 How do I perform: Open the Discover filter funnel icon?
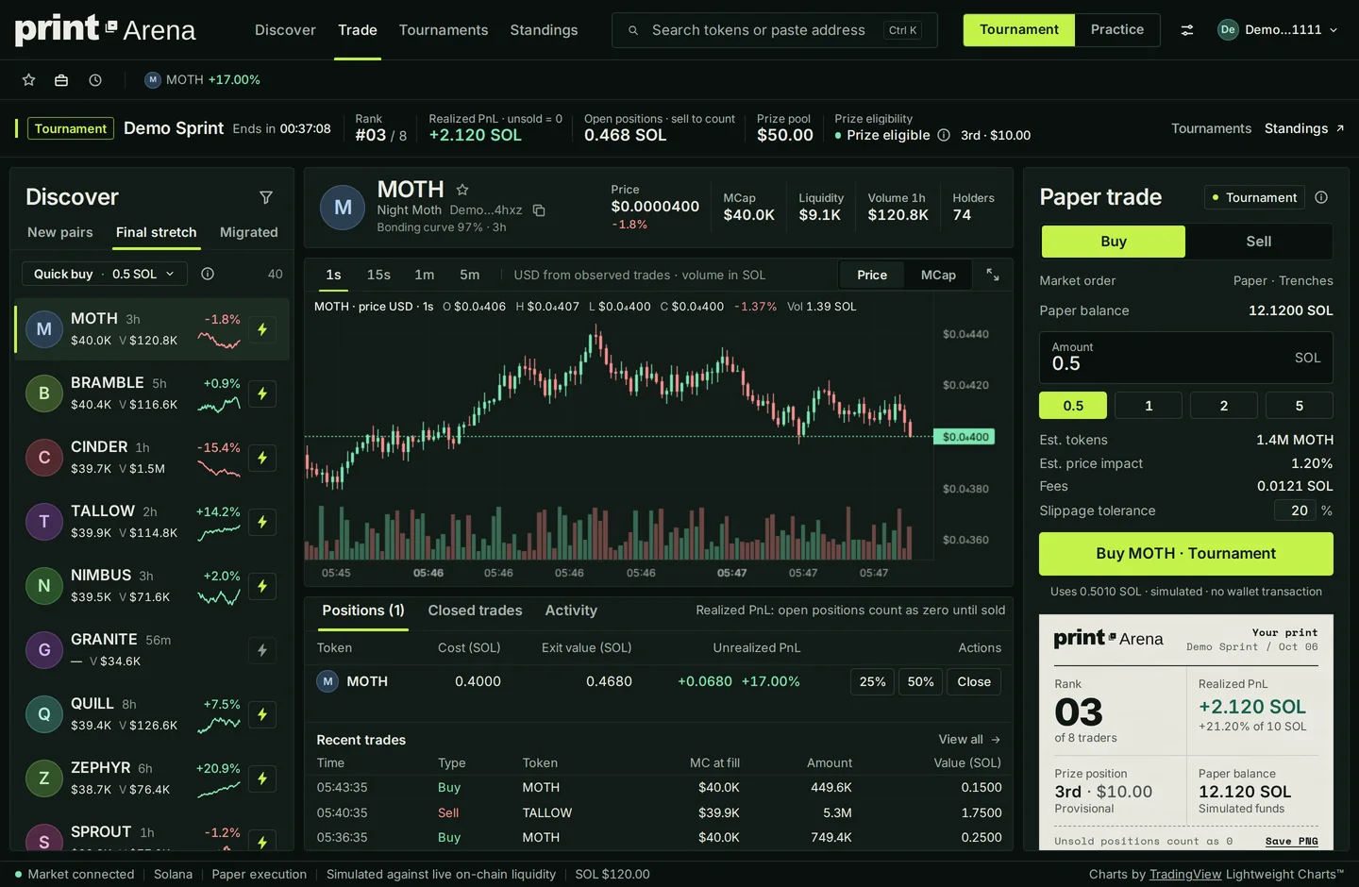[266, 197]
